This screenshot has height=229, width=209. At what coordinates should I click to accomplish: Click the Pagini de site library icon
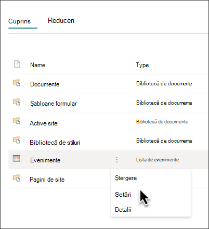point(17,178)
